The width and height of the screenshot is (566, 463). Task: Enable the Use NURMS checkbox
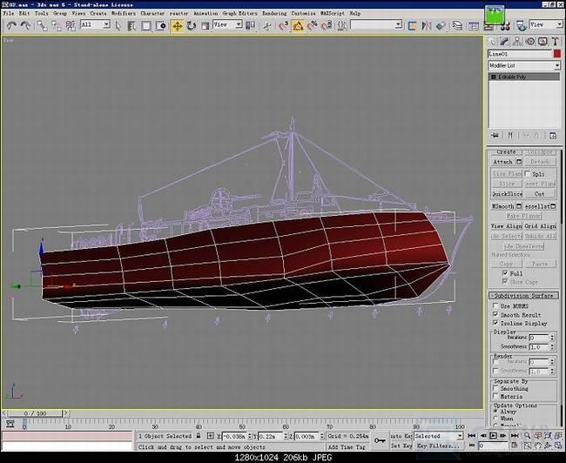point(495,305)
